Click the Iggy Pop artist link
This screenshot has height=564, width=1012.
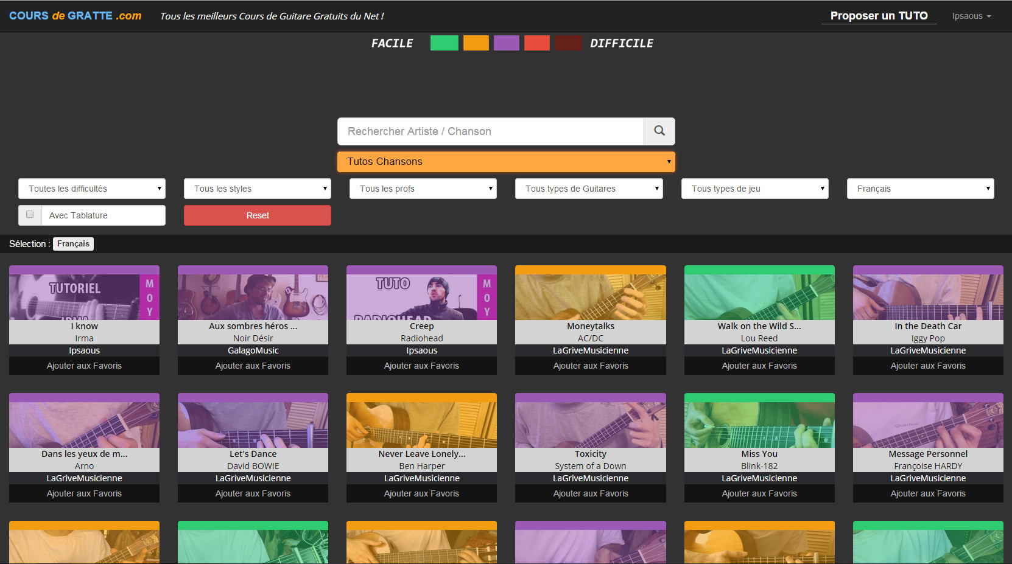(928, 338)
